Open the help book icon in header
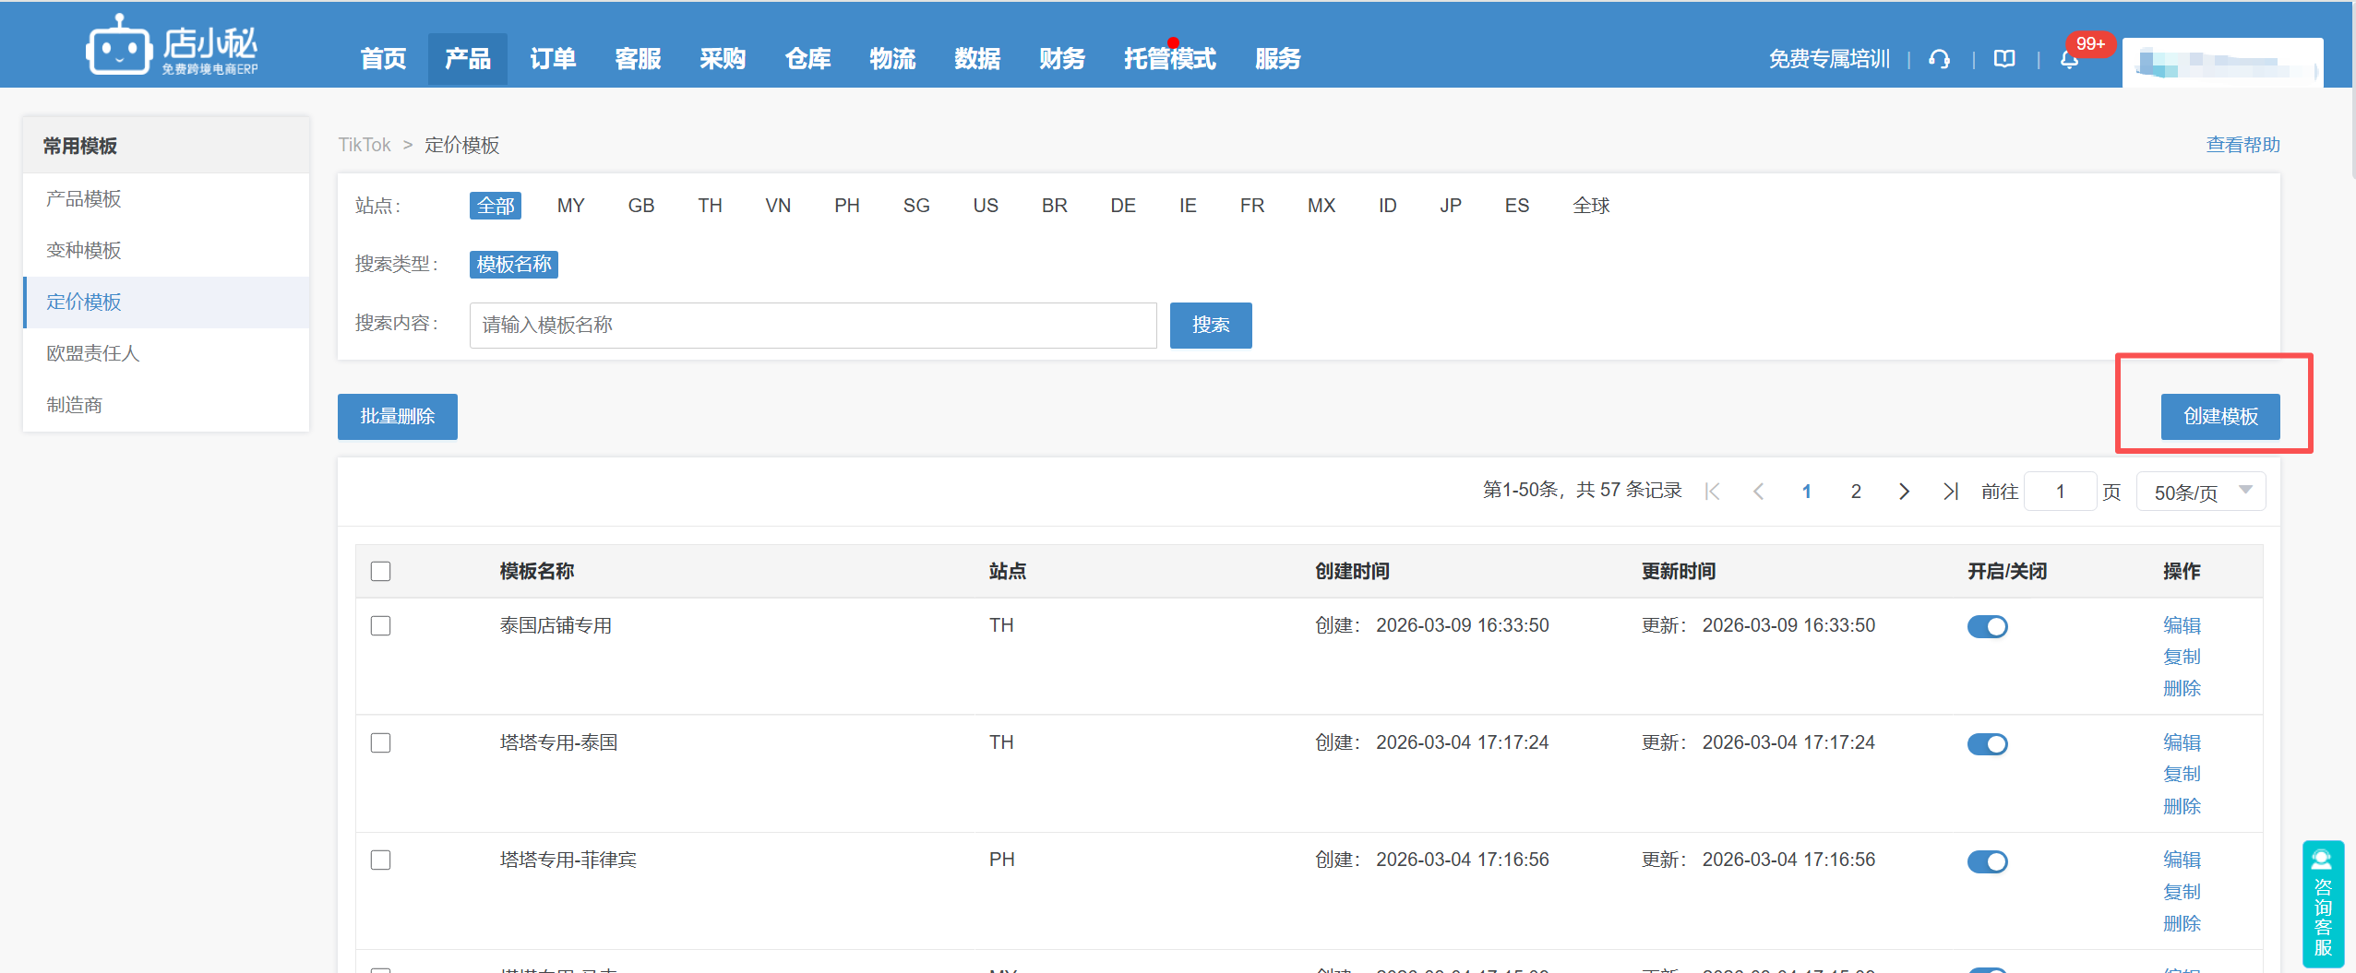 (x=2003, y=59)
